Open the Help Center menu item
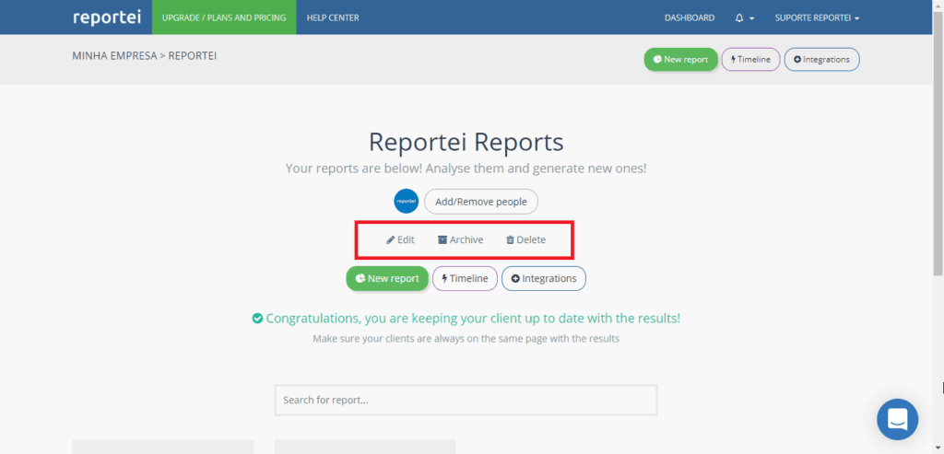944x454 pixels. (x=332, y=17)
